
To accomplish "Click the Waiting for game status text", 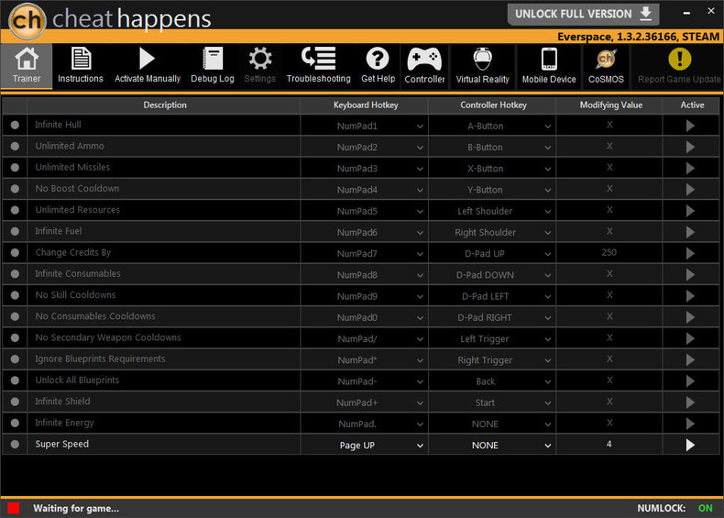I will (x=76, y=508).
